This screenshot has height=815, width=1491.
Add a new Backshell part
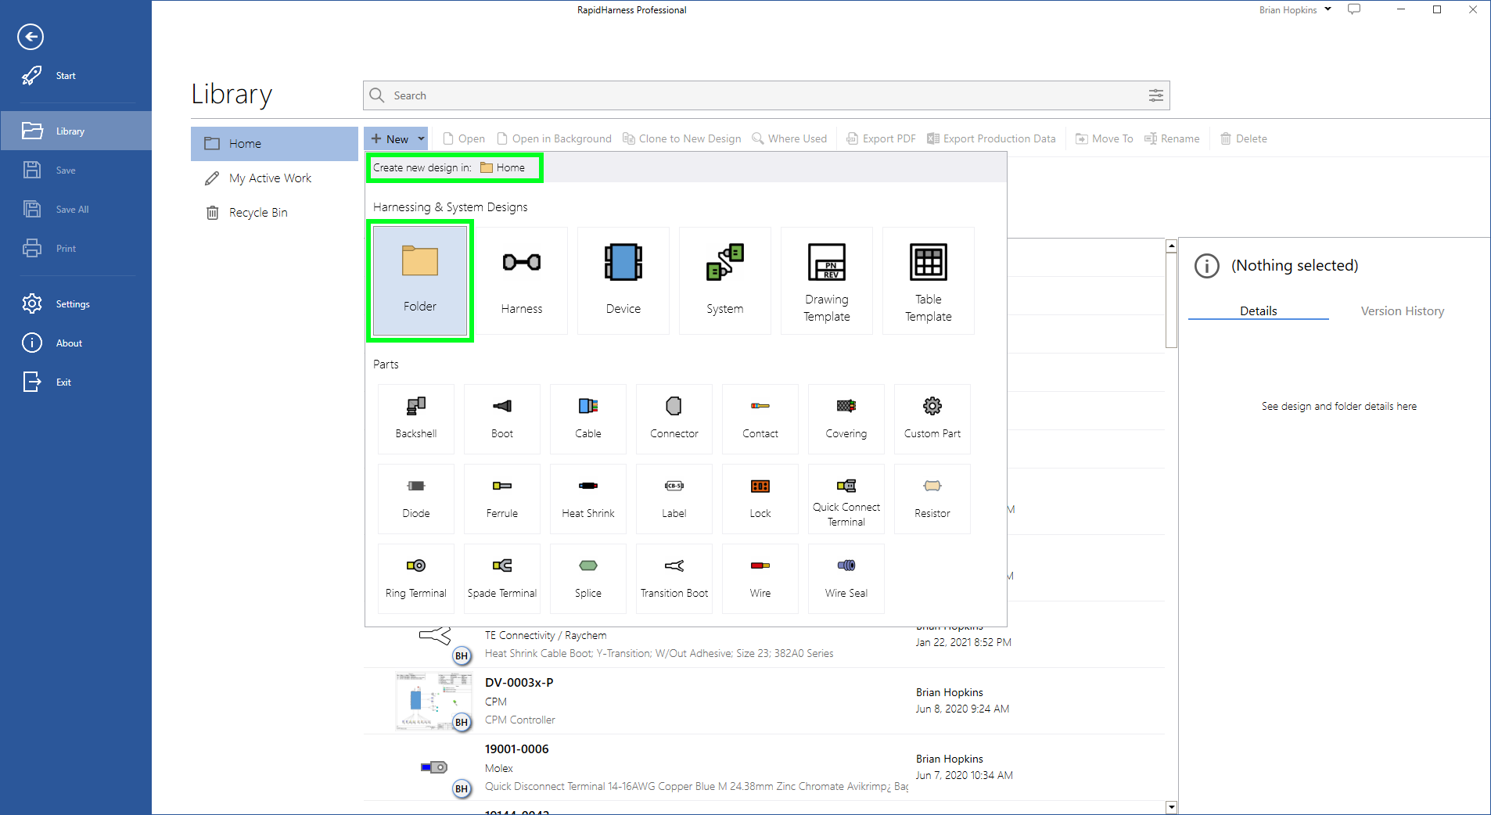(x=416, y=419)
